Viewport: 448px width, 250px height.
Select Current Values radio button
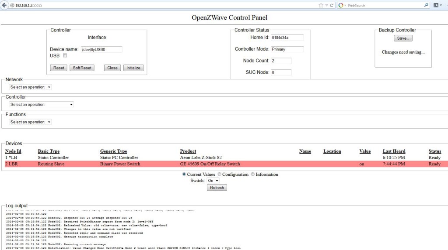click(x=184, y=174)
